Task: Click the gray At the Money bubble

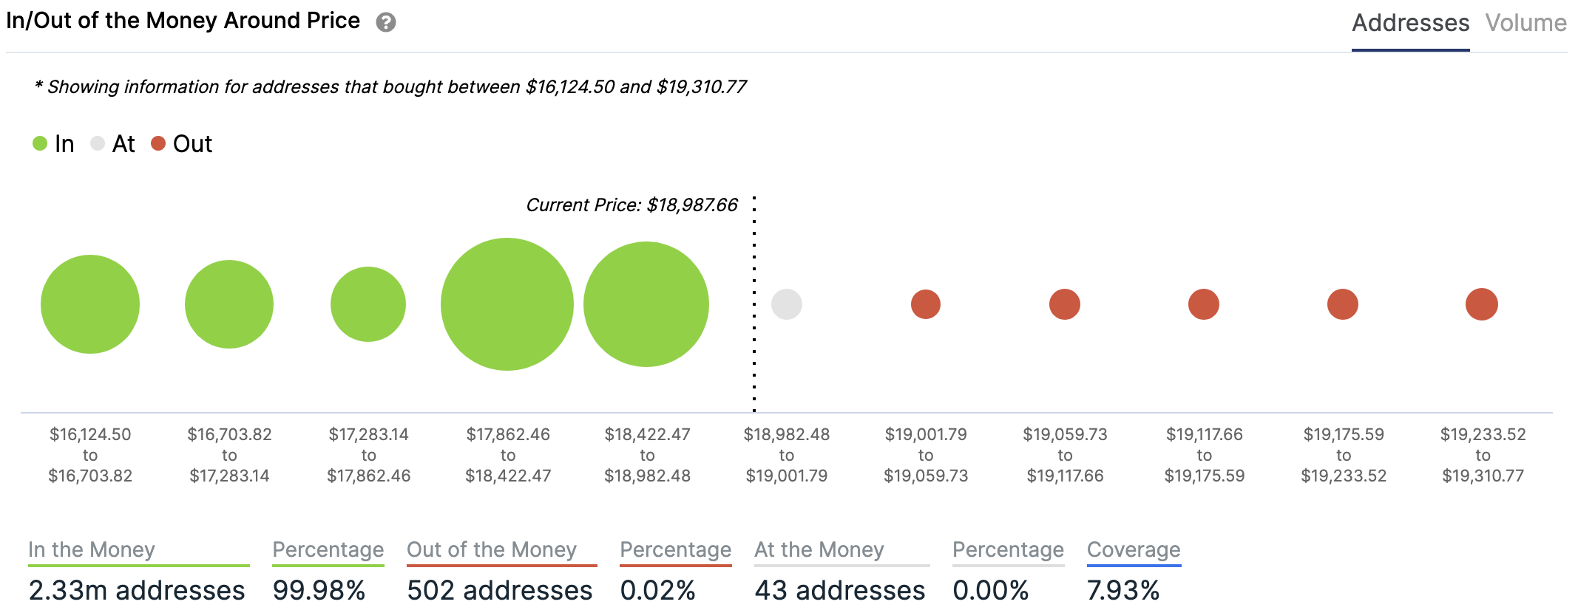Action: pos(786,304)
